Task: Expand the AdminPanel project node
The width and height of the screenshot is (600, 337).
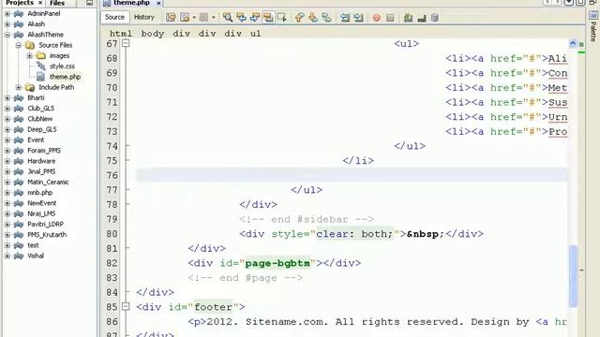Action: 7,14
